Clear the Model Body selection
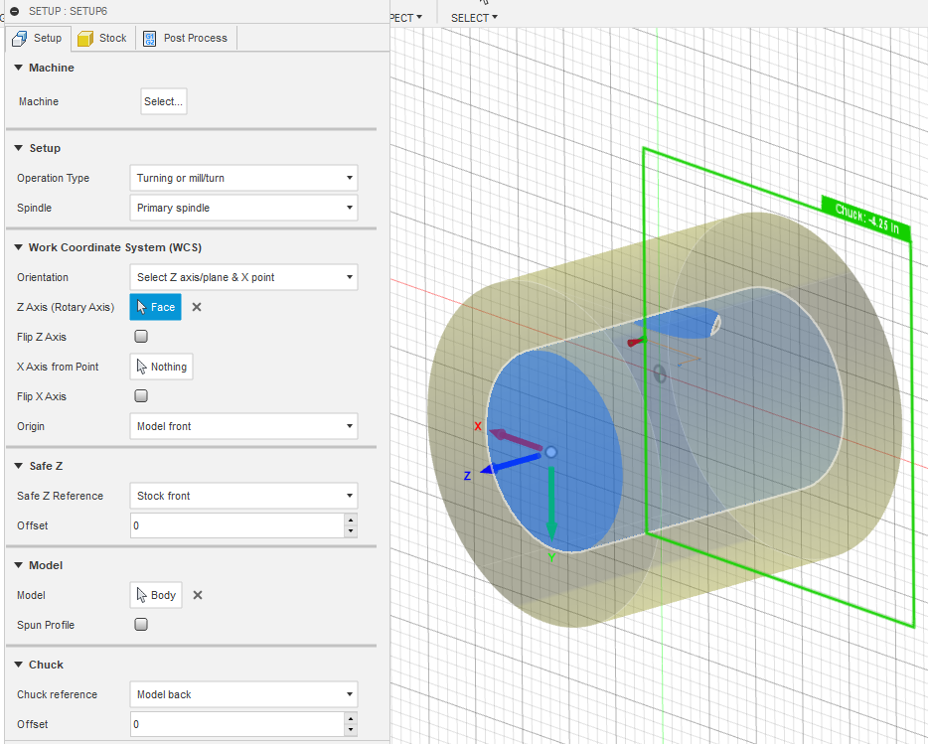 click(x=198, y=595)
